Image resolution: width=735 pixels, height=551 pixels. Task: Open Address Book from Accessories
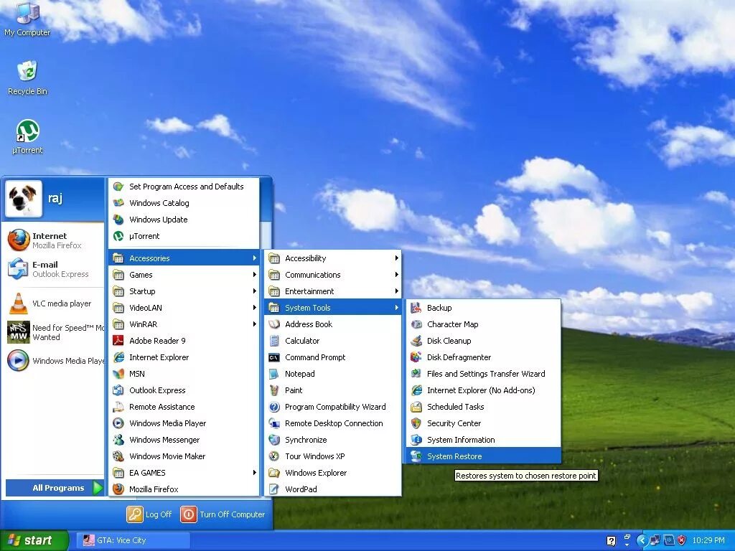tap(333, 324)
